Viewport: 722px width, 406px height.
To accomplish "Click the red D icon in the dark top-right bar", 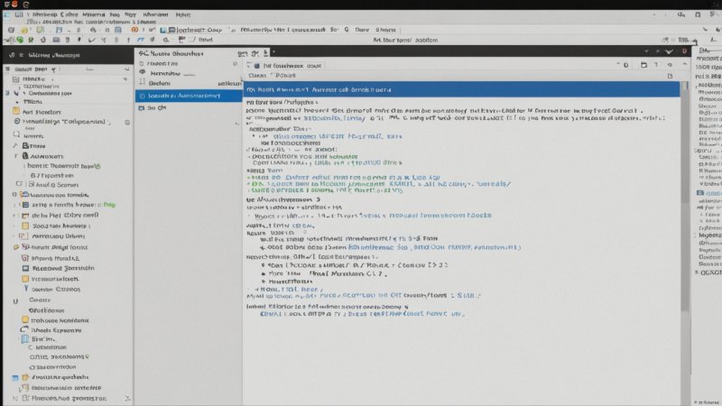I will [685, 51].
